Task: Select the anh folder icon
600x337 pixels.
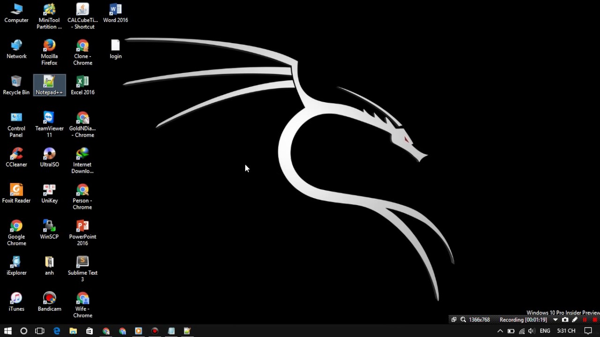Action: (49, 265)
